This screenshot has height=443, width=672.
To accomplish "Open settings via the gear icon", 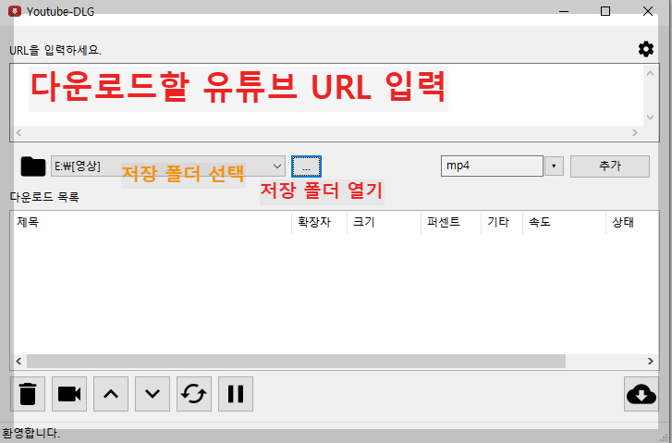I will (646, 49).
